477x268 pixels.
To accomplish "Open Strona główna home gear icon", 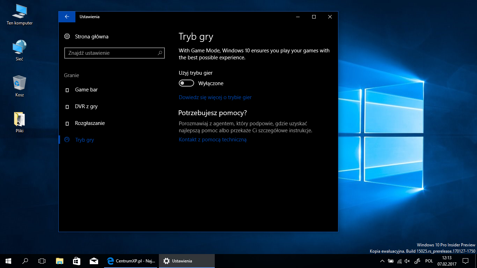I will pyautogui.click(x=67, y=36).
